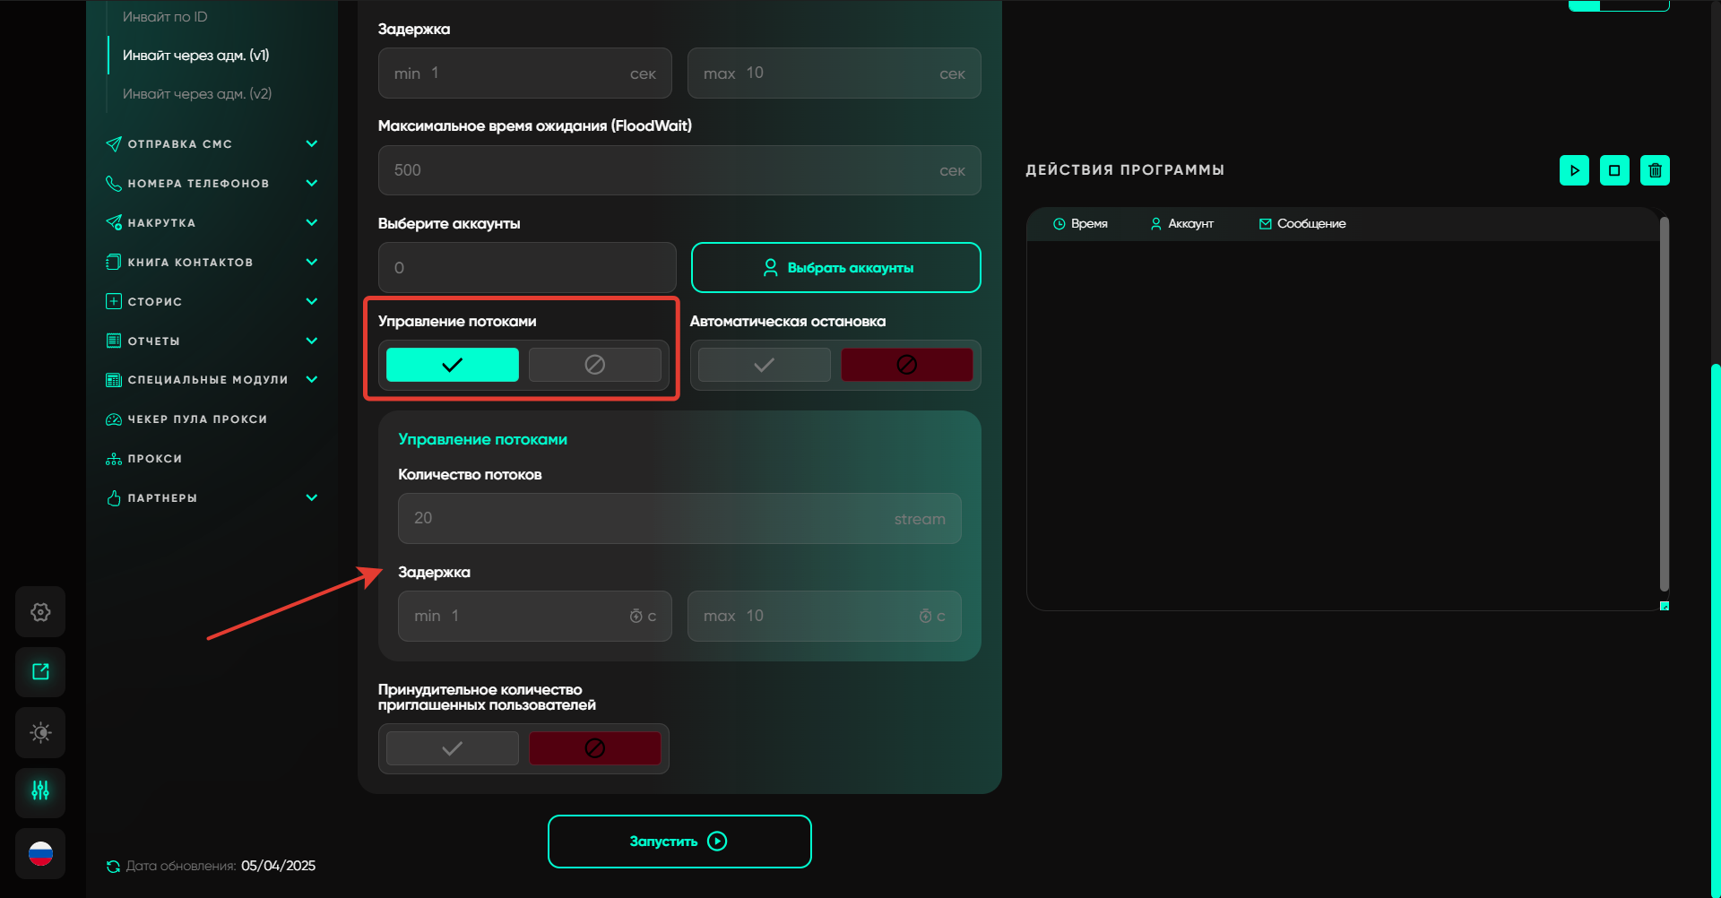Click the refresh icon beside update date
1721x898 pixels.
pyautogui.click(x=113, y=867)
